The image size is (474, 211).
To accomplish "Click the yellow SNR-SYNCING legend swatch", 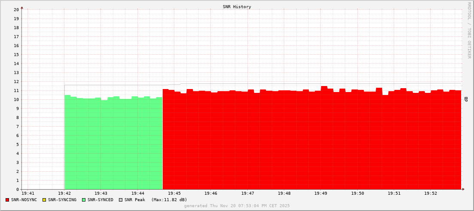I will 44,200.
